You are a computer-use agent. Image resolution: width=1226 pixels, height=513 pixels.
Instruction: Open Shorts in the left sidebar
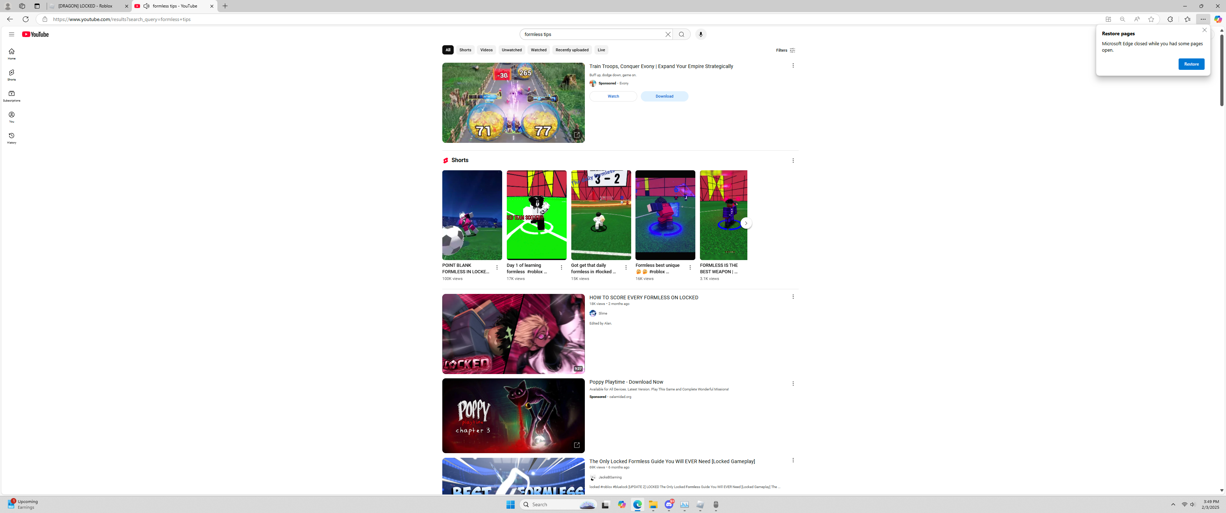click(11, 75)
